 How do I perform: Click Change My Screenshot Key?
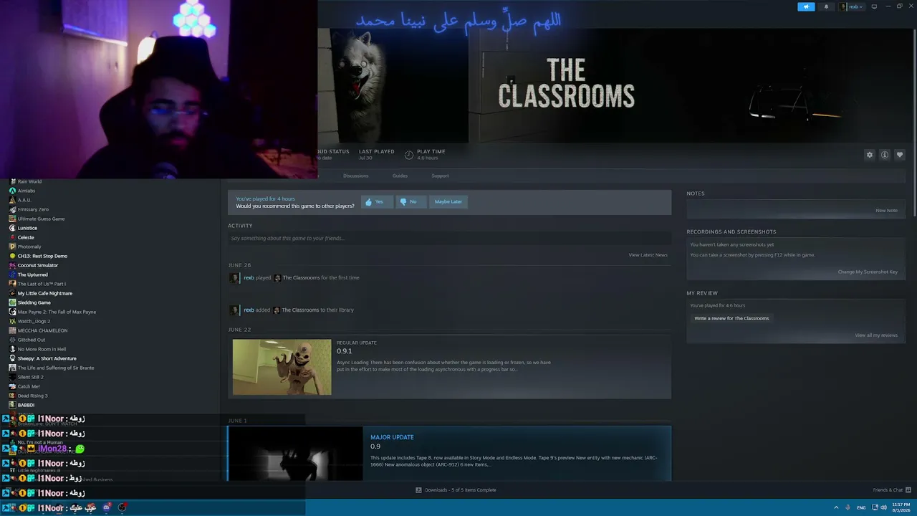pos(868,272)
